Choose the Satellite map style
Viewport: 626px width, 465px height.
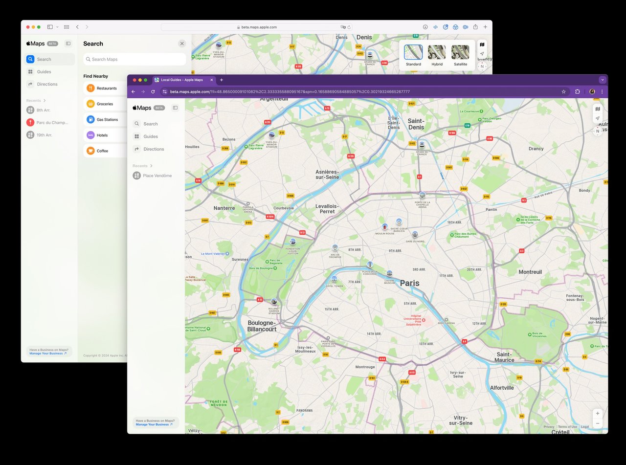pos(460,56)
